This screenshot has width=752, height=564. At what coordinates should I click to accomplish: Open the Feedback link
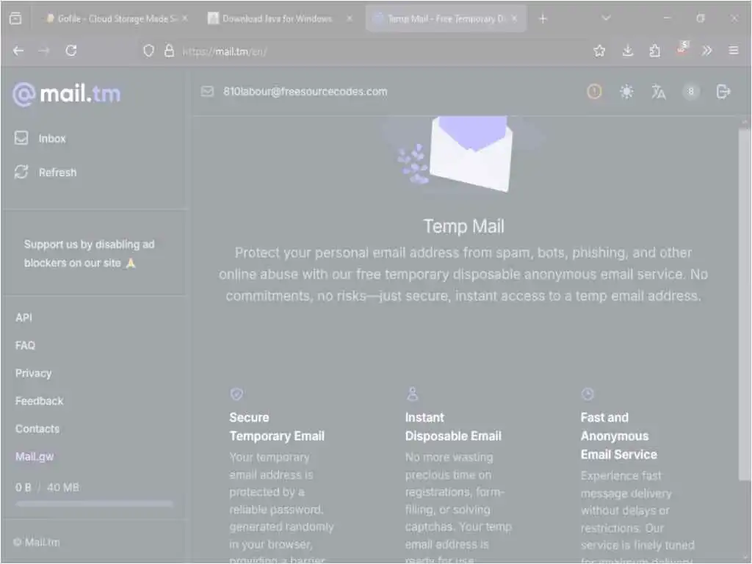40,401
